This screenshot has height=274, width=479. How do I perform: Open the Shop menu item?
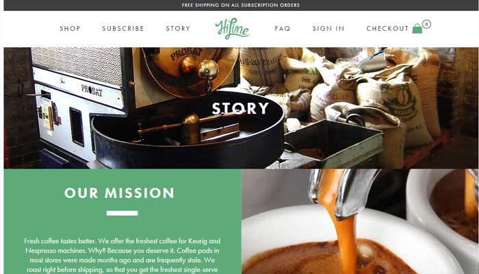coord(70,29)
